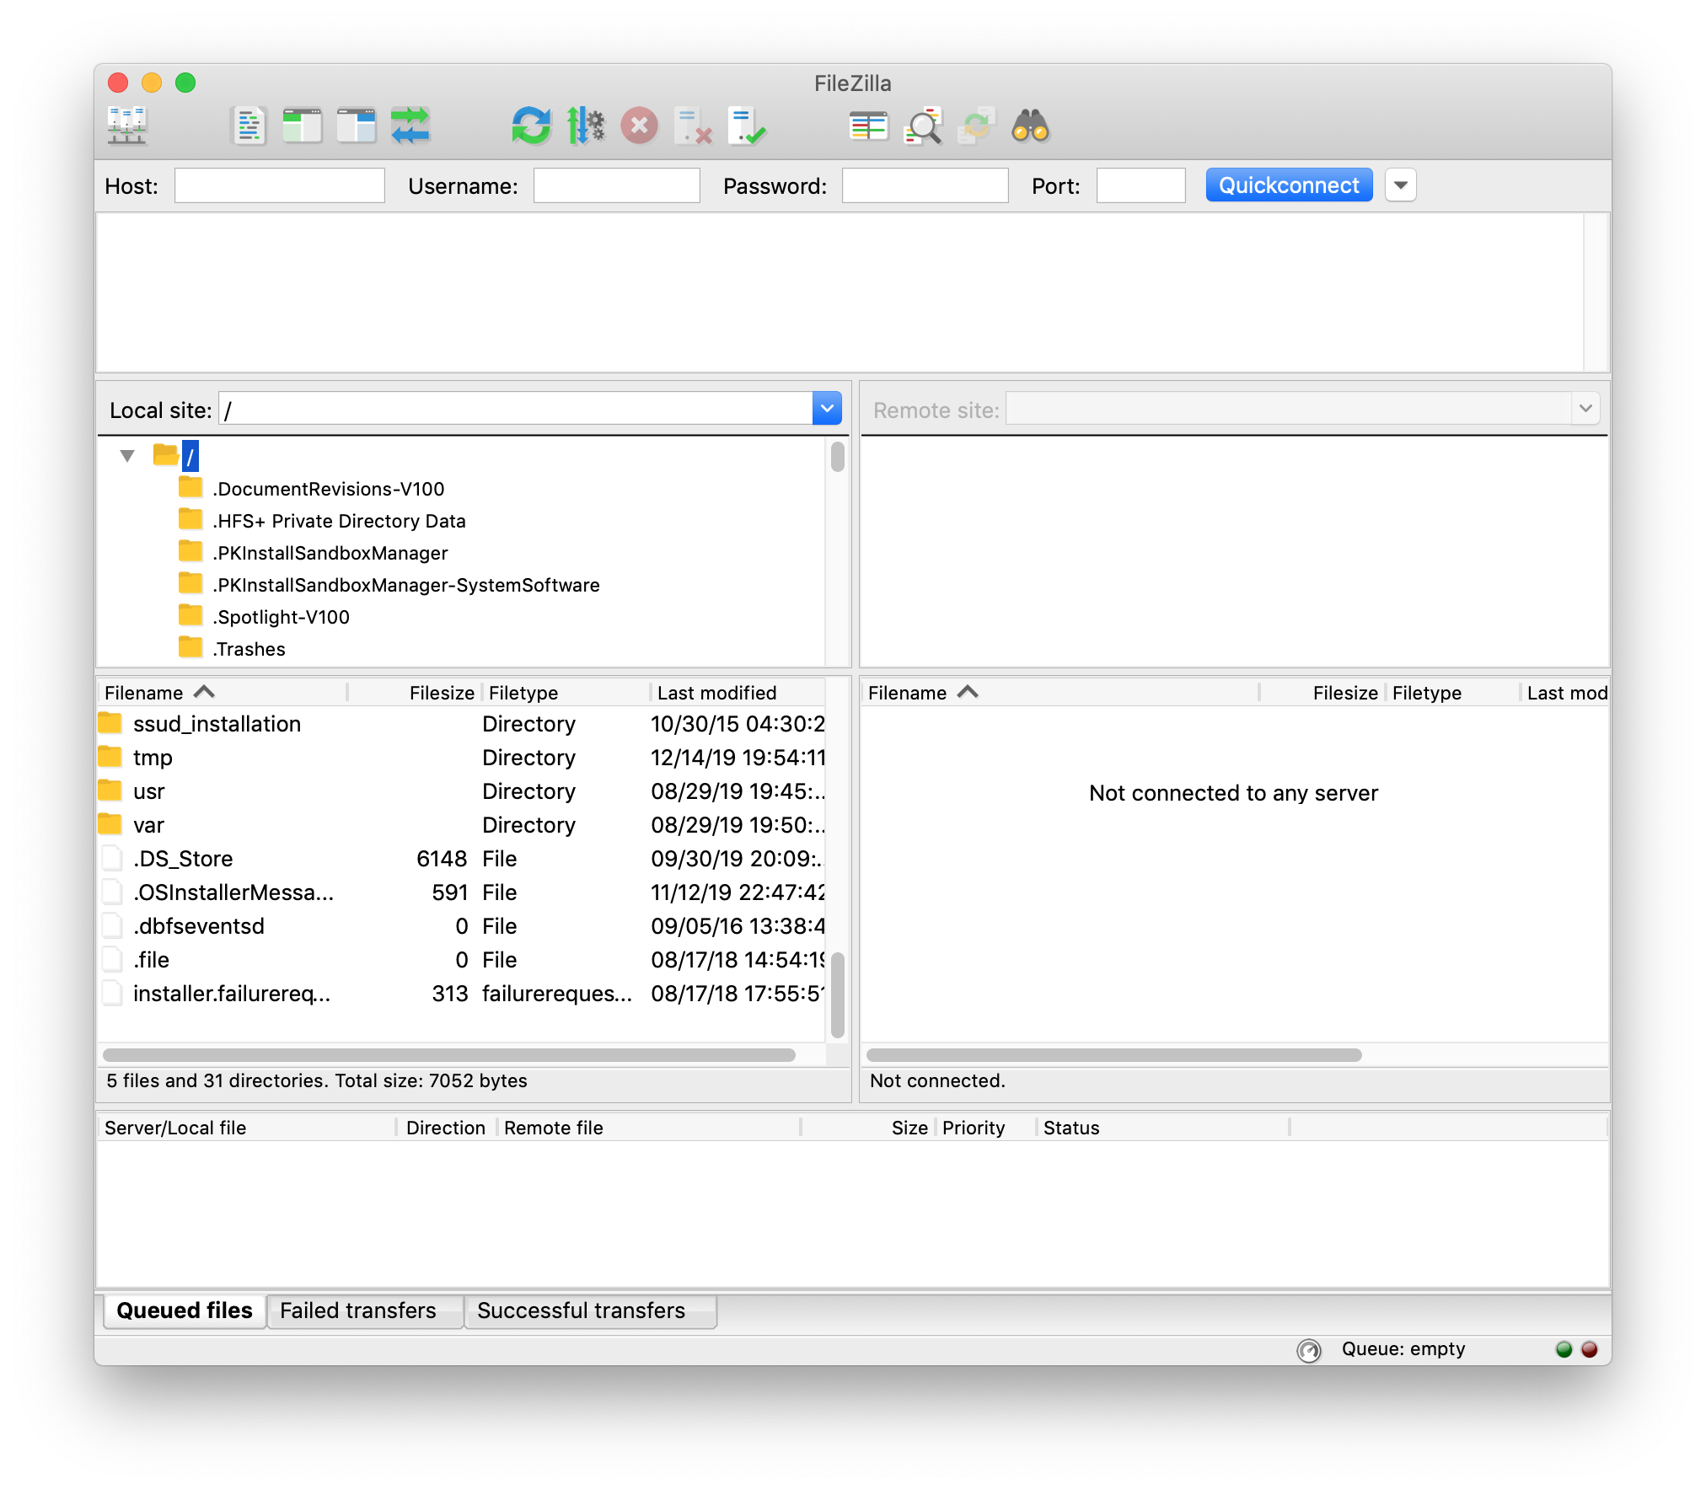The width and height of the screenshot is (1706, 1490).
Task: Open the Quickconnect history dropdown
Action: coord(1399,185)
